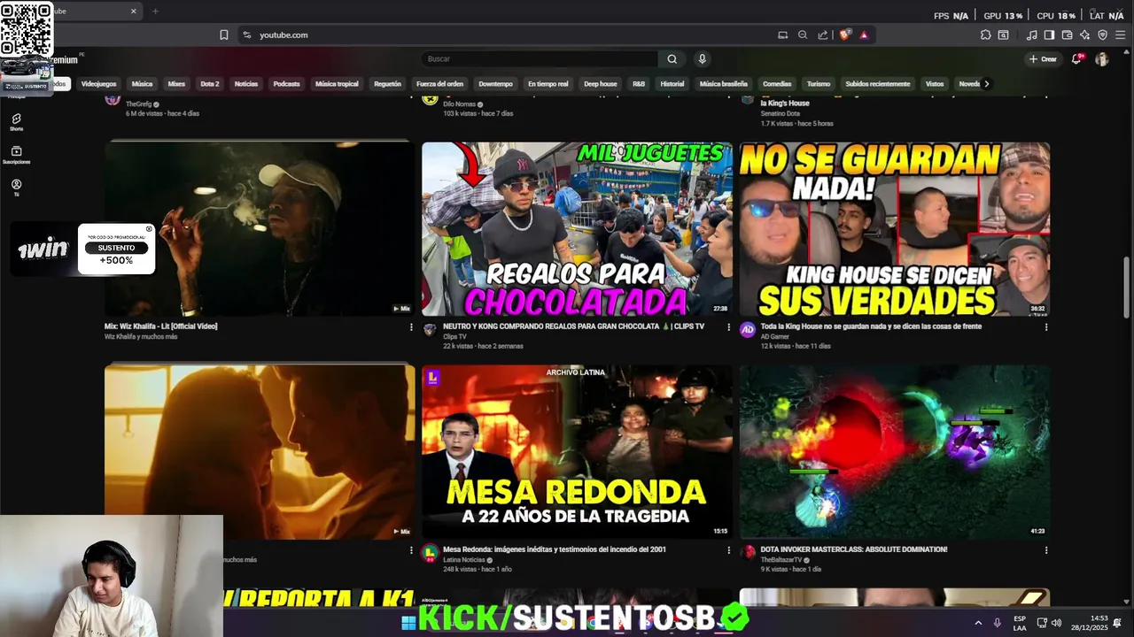Open Brave VPN shield icon in toolbar
The height and width of the screenshot is (637, 1134).
1102,35
